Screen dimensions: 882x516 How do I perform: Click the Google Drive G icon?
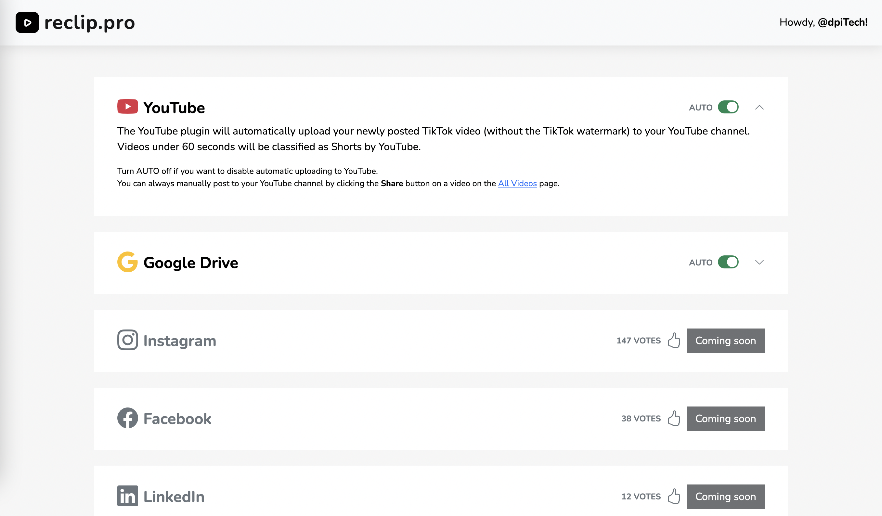click(x=127, y=262)
